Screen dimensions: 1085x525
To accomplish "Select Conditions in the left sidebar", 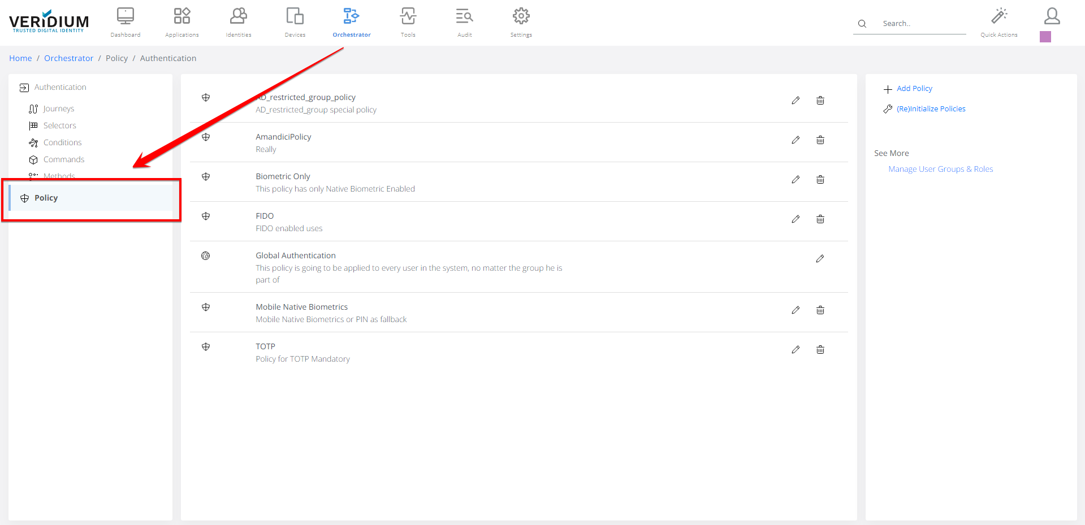I will (x=62, y=142).
